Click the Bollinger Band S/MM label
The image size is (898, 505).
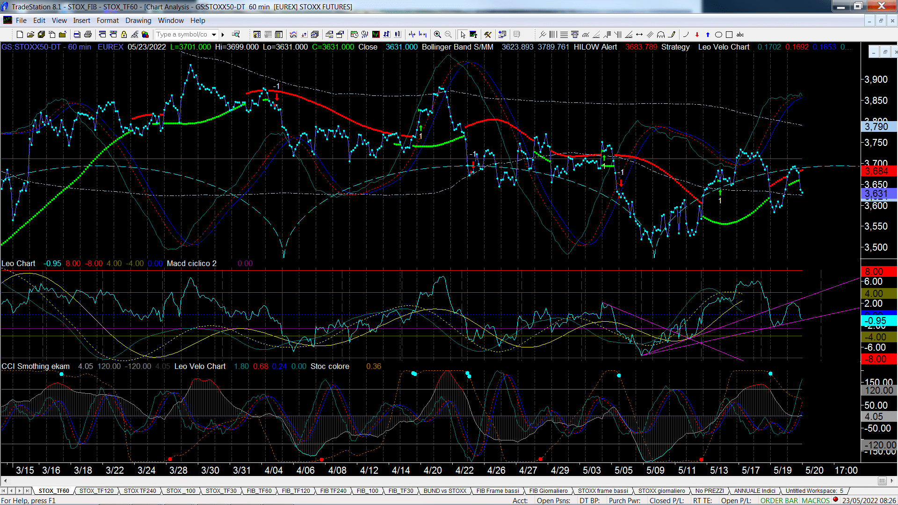pos(457,47)
